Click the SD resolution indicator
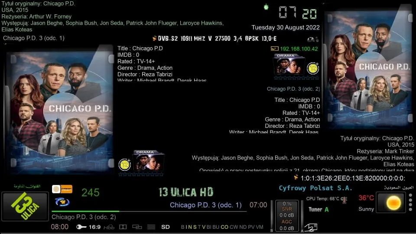The height and width of the screenshot is (234, 416). point(166,227)
